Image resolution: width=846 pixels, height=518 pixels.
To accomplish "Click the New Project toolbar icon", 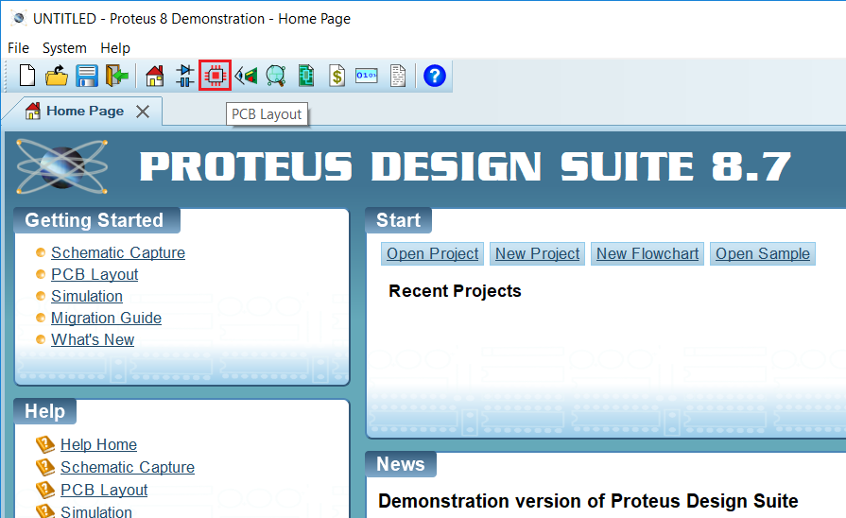I will pyautogui.click(x=27, y=76).
